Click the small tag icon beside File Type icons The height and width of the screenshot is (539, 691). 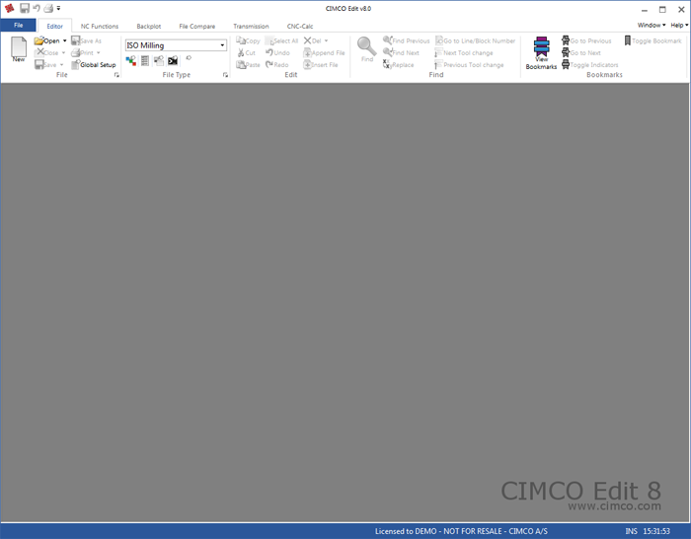click(189, 58)
